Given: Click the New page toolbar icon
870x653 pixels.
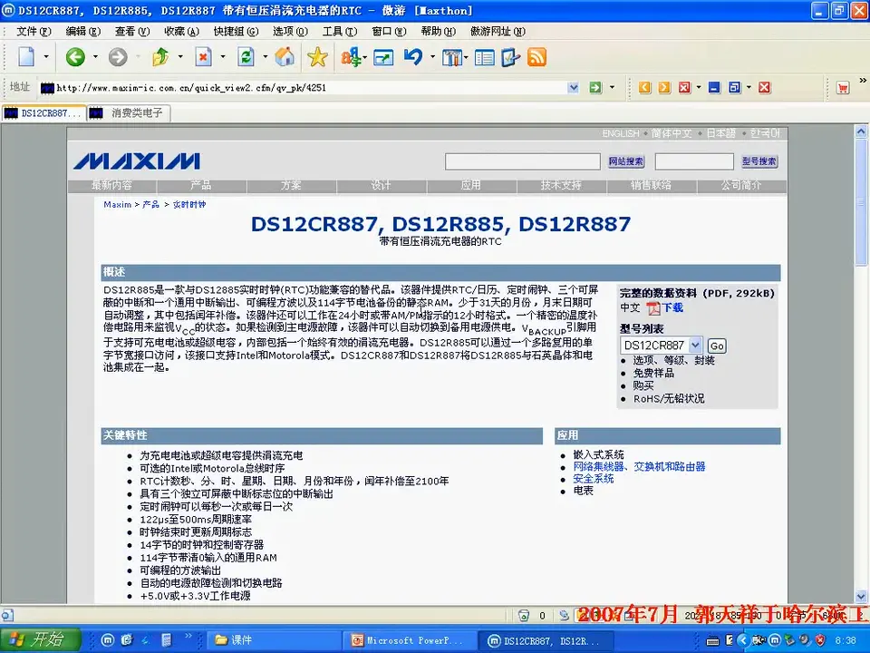Looking at the screenshot, I should point(26,56).
